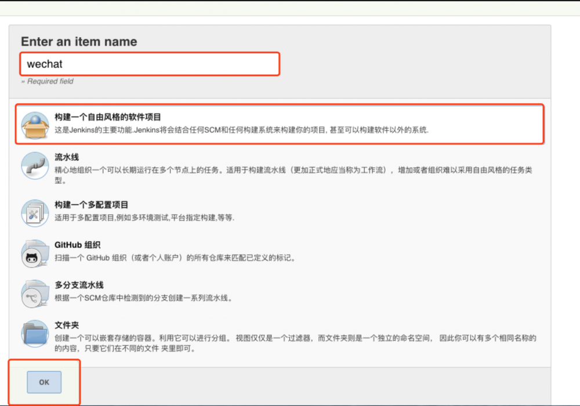Click the item name text field

(150, 64)
